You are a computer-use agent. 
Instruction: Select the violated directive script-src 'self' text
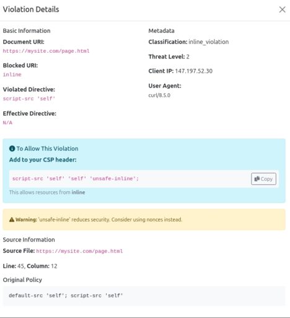pos(29,99)
